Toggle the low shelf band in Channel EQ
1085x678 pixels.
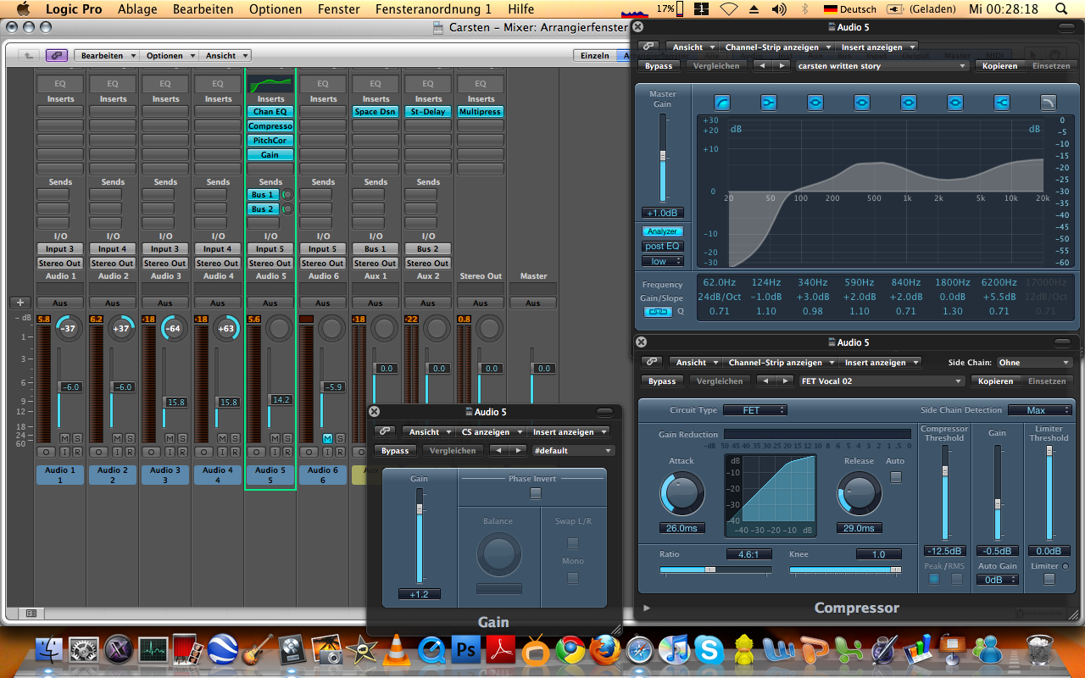[769, 103]
